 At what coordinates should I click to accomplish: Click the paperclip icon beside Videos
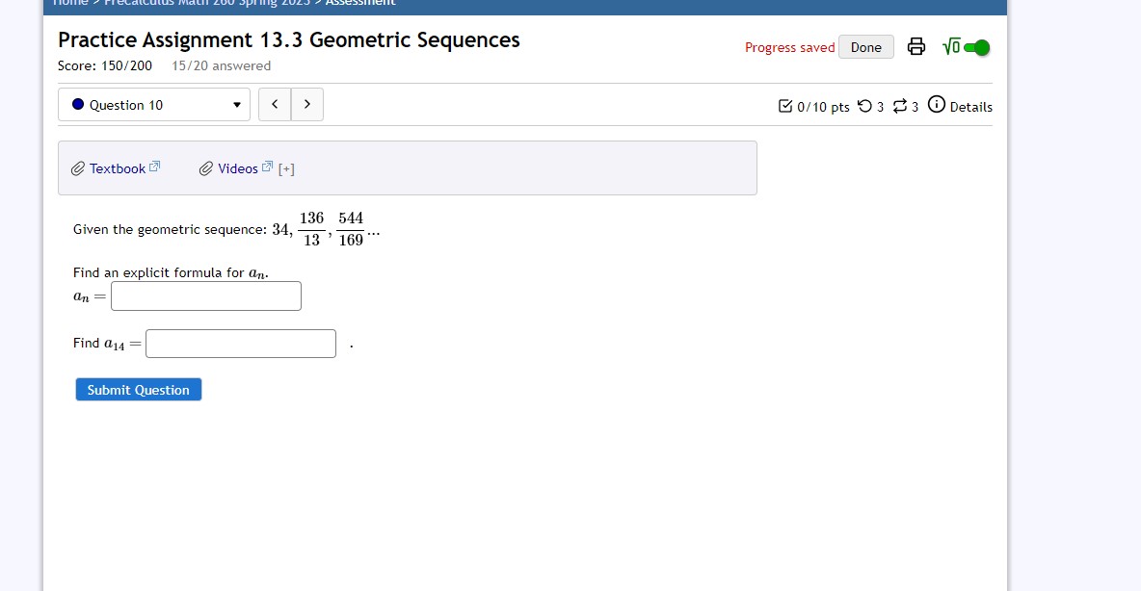pyautogui.click(x=206, y=167)
